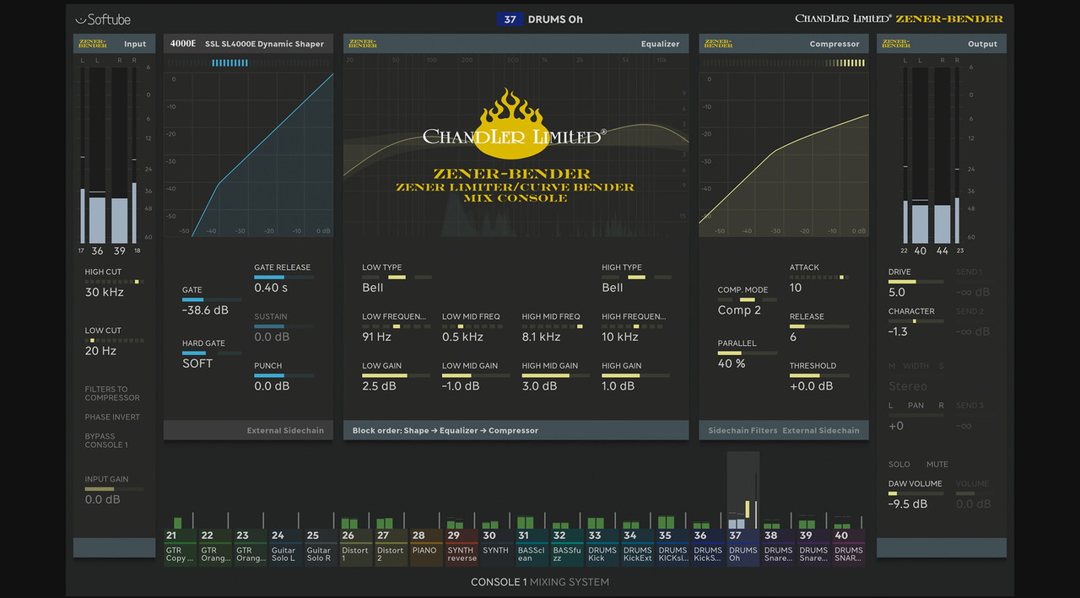1080x598 pixels.
Task: Click the blue track number 37 badge
Action: click(x=510, y=19)
